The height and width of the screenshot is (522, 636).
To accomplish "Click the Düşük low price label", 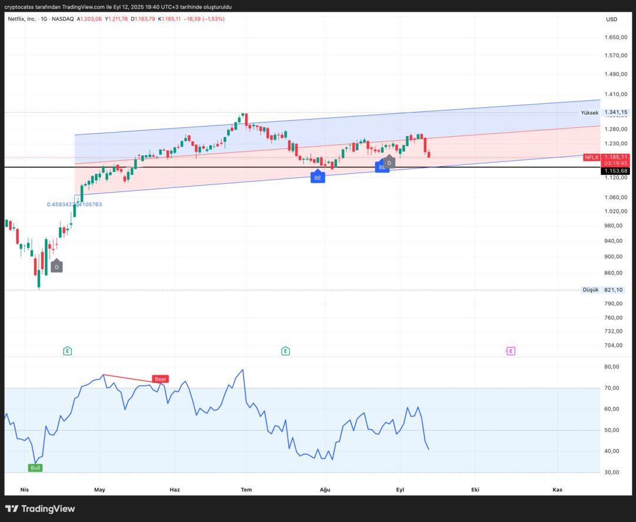I will tap(591, 290).
